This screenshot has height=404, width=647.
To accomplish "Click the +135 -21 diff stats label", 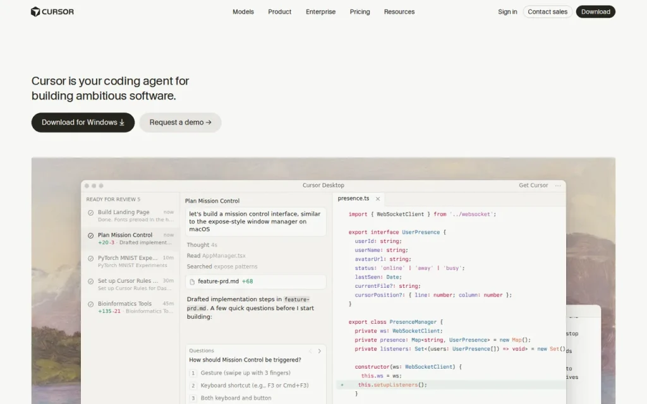I will point(109,311).
